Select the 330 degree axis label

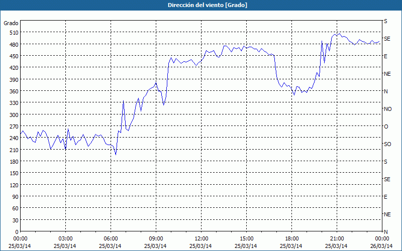(x=14, y=103)
